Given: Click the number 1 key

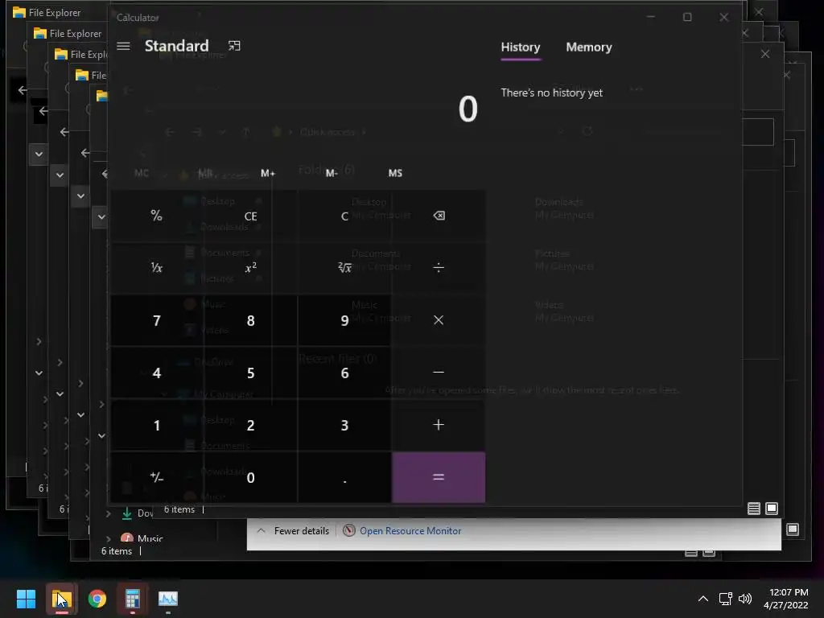Looking at the screenshot, I should click(x=157, y=425).
